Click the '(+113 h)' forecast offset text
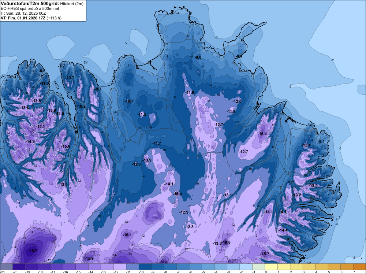 54,18
